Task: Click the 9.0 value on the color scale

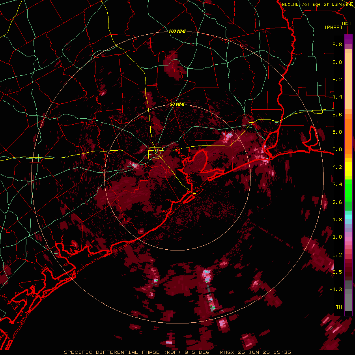Action: coord(337,62)
